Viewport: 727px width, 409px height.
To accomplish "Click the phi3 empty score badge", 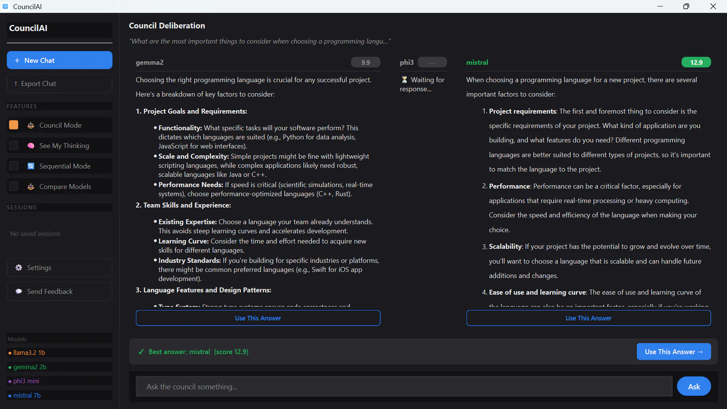I will click(432, 62).
